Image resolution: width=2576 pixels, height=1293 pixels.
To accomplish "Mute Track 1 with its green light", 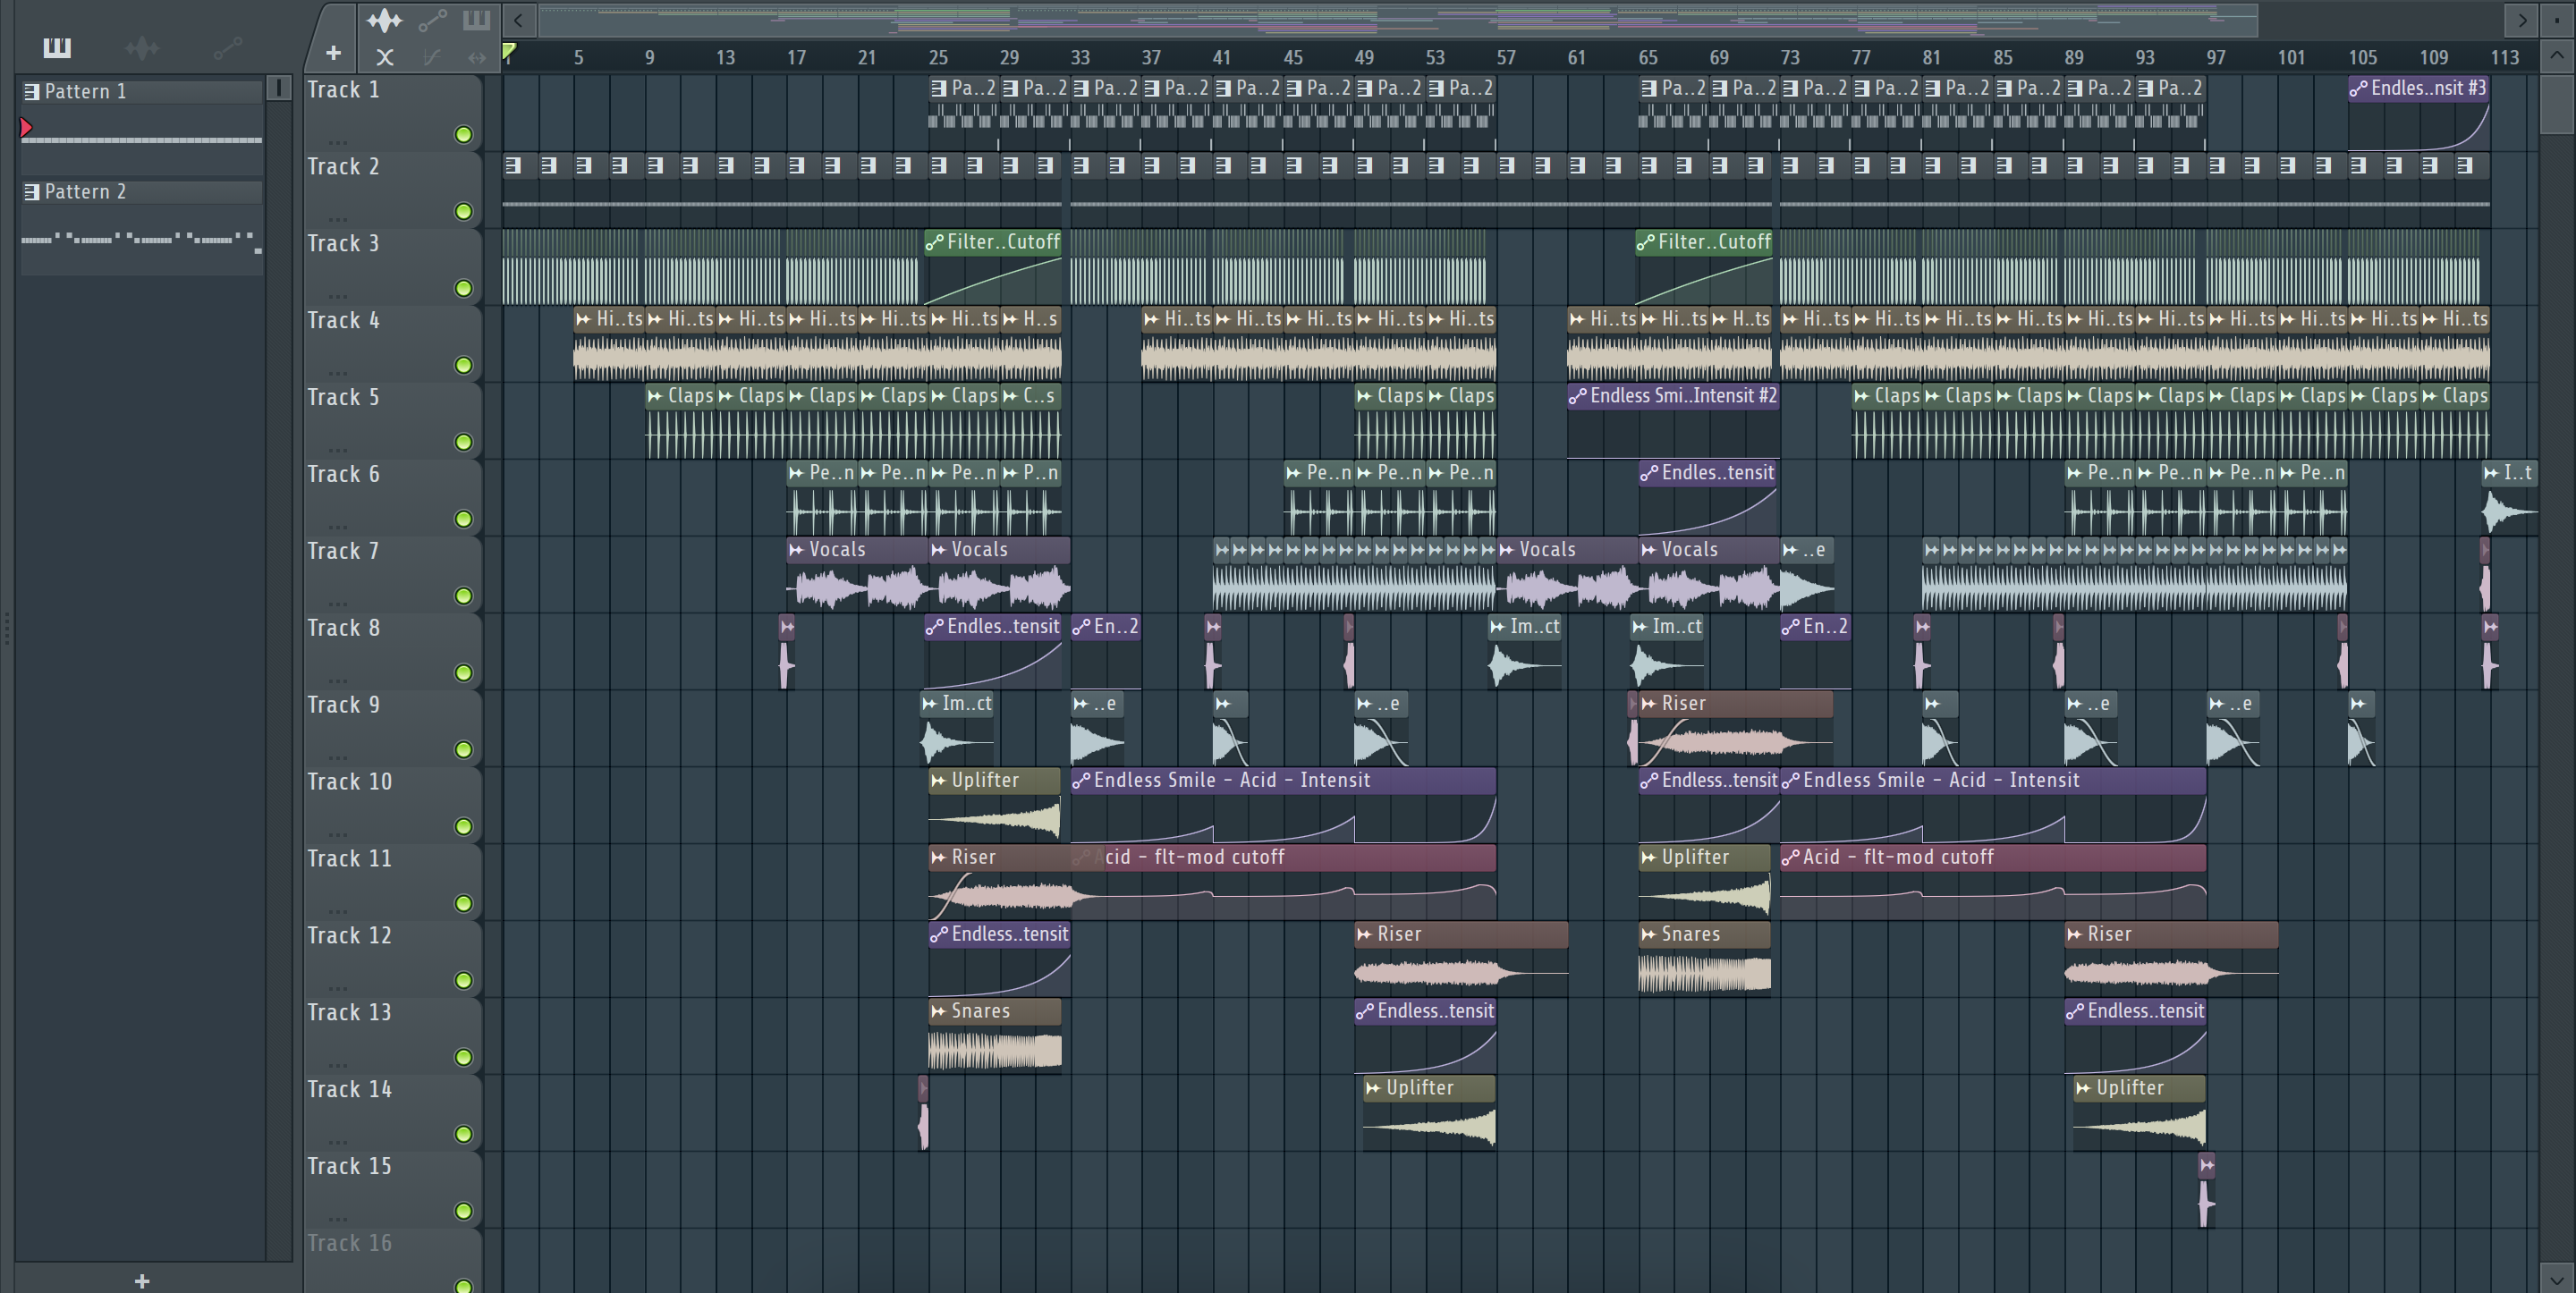I will pyautogui.click(x=463, y=134).
